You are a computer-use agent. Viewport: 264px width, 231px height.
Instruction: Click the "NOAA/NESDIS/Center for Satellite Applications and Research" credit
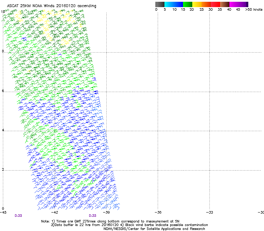point(154,229)
